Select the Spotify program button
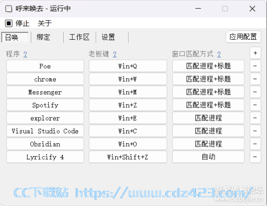Image resolution: width=267 pixels, height=206 pixels. [45, 105]
